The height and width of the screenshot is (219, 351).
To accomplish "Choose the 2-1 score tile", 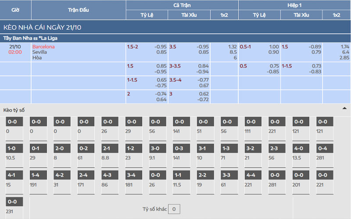I will coord(107,148).
